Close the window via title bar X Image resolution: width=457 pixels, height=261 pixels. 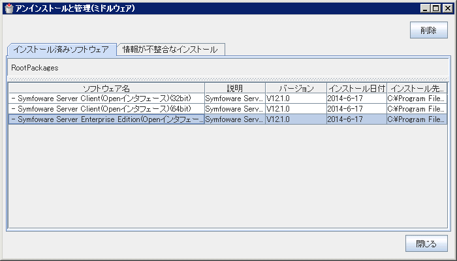pos(447,8)
